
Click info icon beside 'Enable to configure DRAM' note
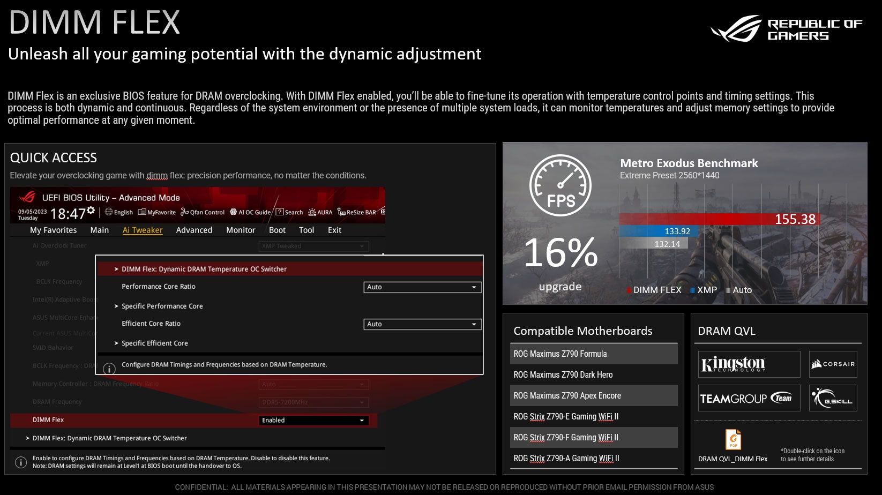coord(20,462)
